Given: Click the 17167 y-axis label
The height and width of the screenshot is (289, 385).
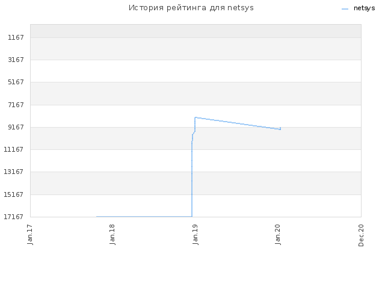Looking at the screenshot, I should tap(13, 217).
